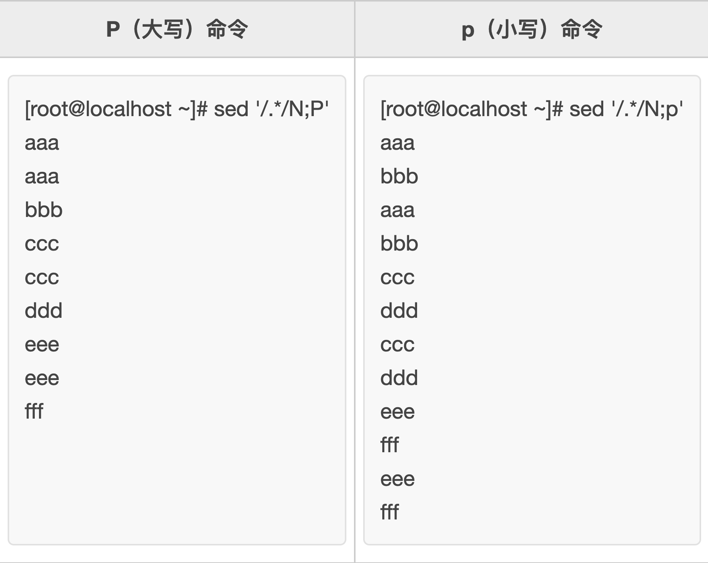Click the P（大写）命令 column header
The height and width of the screenshot is (563, 708).
(x=177, y=29)
